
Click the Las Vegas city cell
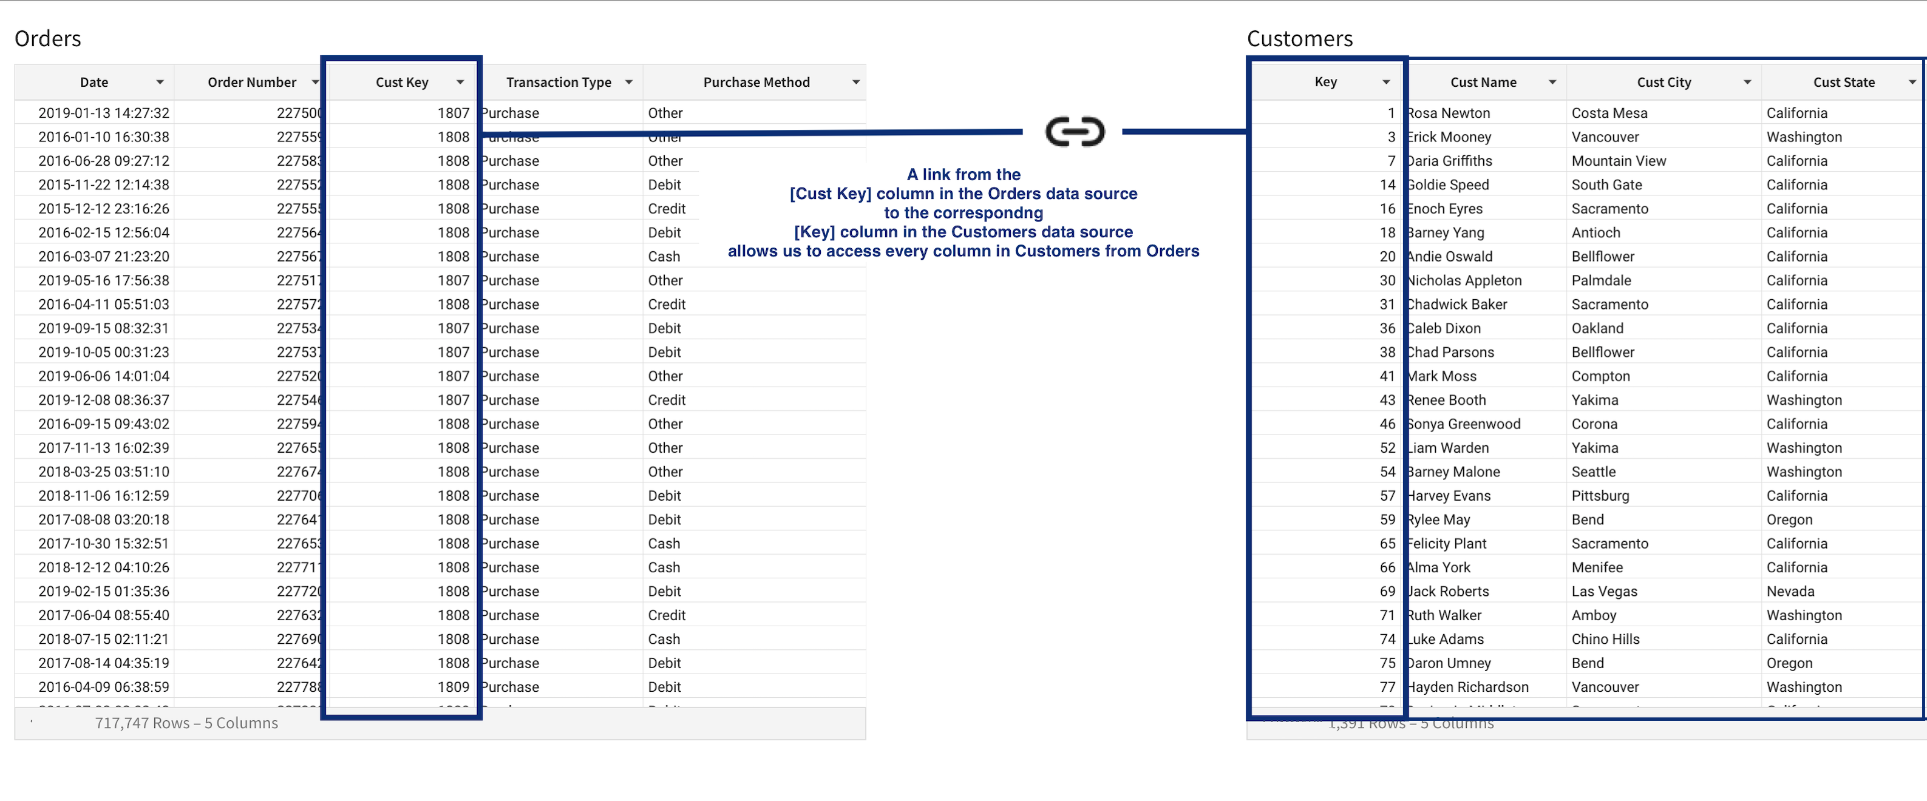tap(1604, 592)
